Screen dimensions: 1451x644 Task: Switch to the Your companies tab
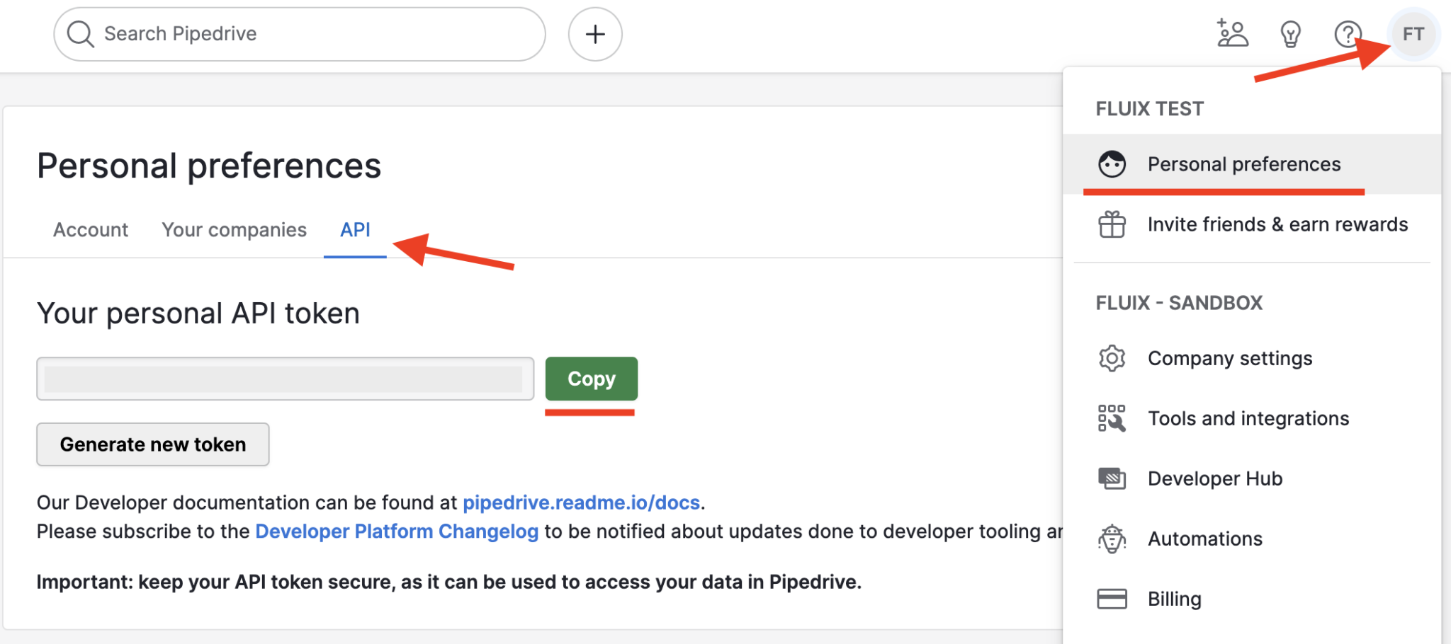pos(234,229)
